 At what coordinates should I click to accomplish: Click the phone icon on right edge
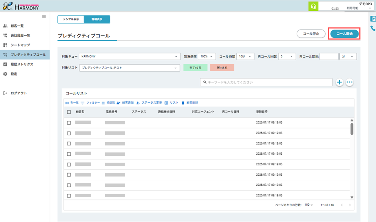pyautogui.click(x=373, y=28)
